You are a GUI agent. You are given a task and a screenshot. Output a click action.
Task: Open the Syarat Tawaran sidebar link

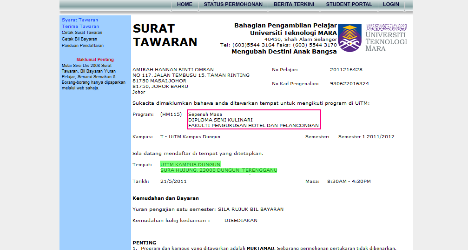coord(79,20)
